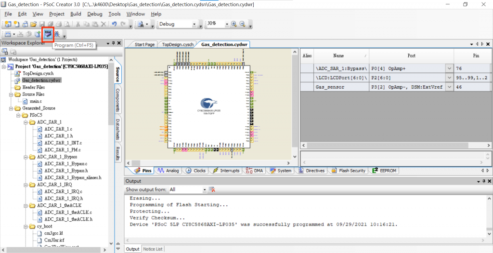Open port dropdown for P2[6:0] row

[449, 78]
